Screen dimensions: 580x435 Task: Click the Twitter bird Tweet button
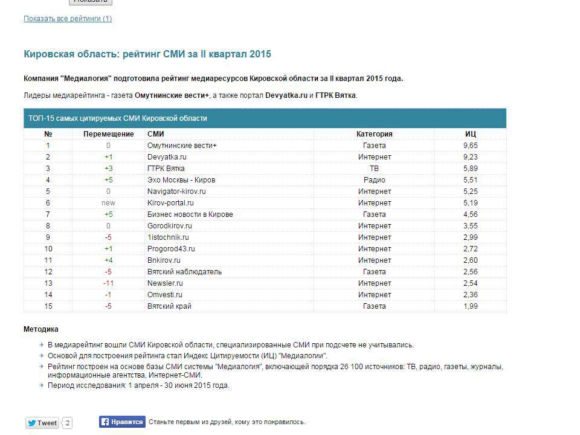[42, 423]
